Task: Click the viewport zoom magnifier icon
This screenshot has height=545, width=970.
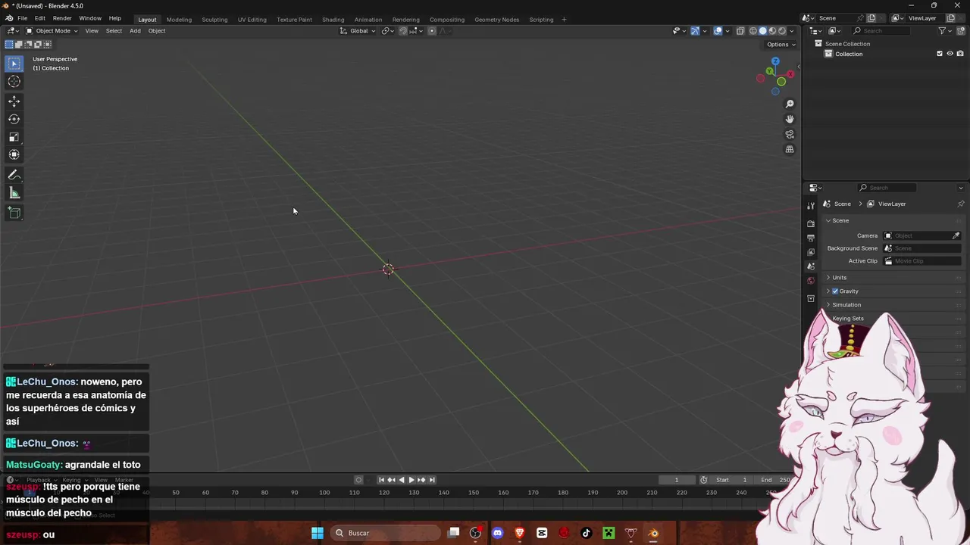Action: 790,104
